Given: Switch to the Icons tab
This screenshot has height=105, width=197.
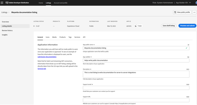Looking at the screenshot, I should tap(48, 37).
